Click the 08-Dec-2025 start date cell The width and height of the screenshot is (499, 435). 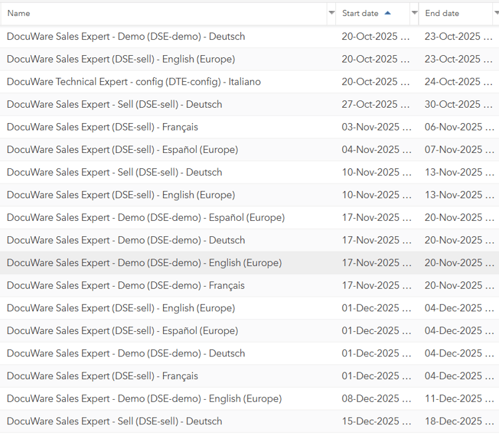pyautogui.click(x=375, y=398)
